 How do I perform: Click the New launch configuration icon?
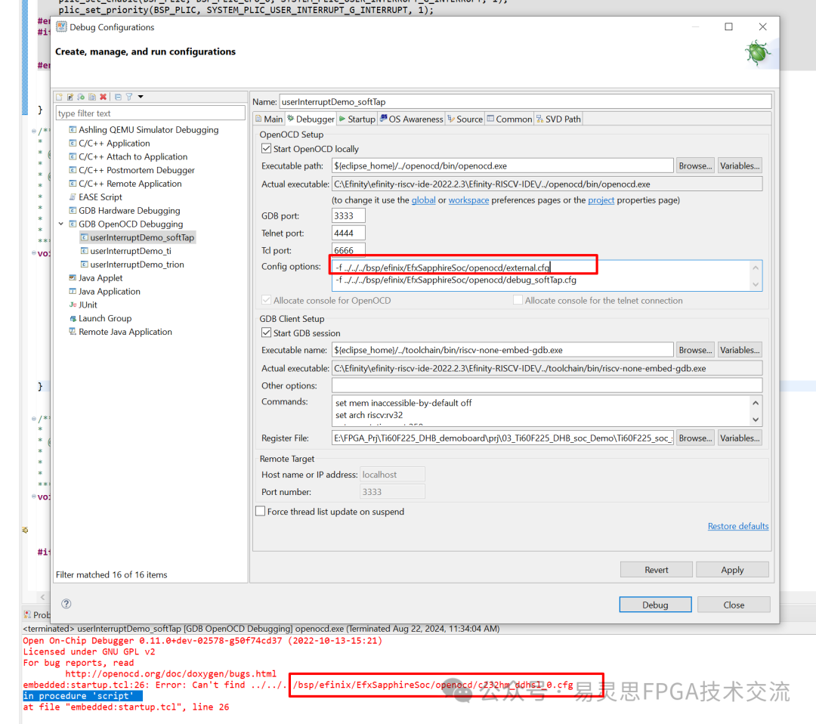pyautogui.click(x=60, y=97)
